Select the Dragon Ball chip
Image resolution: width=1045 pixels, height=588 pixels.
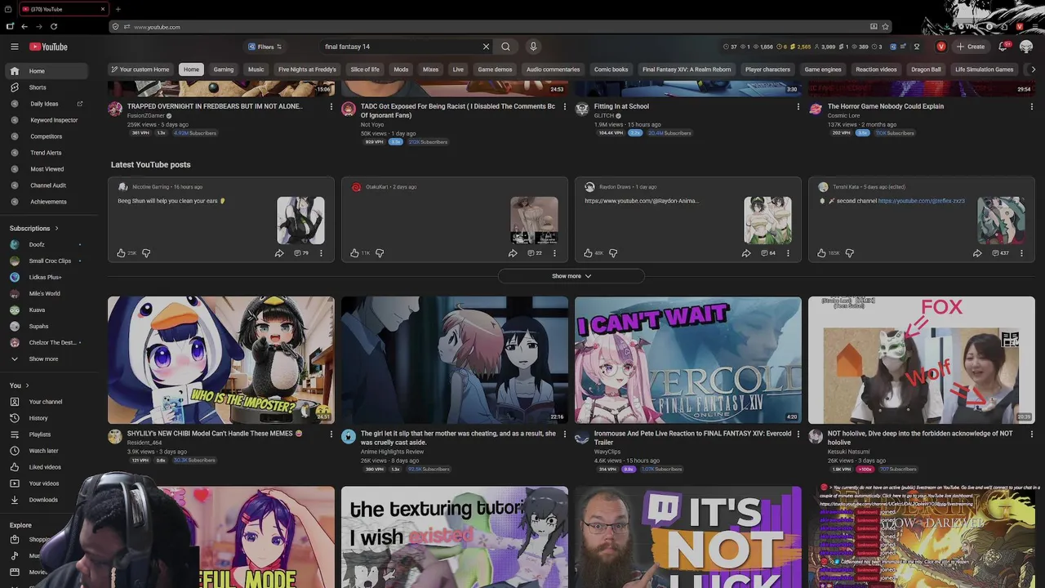pos(926,69)
